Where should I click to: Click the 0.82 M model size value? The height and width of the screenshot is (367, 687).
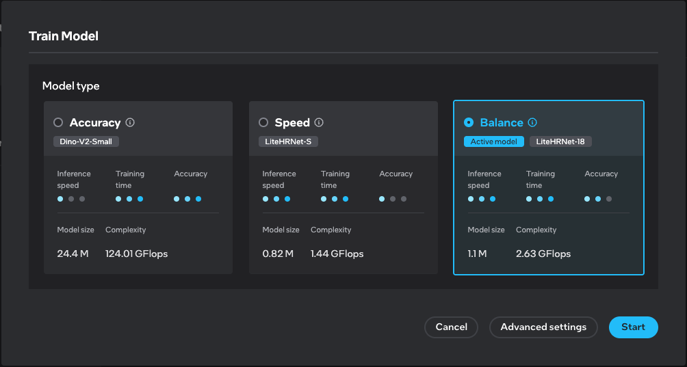[x=278, y=254]
